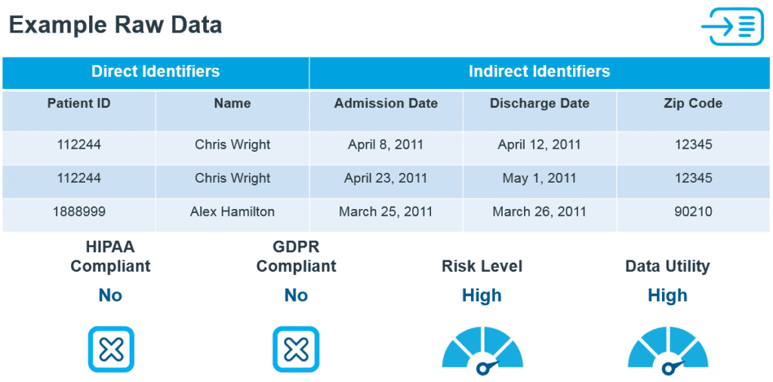Click the April 23, 2011 admission date
773x382 pixels.
click(x=386, y=178)
